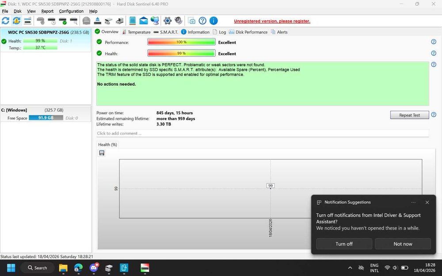Click the disk clone devices icon

(x=109, y=21)
